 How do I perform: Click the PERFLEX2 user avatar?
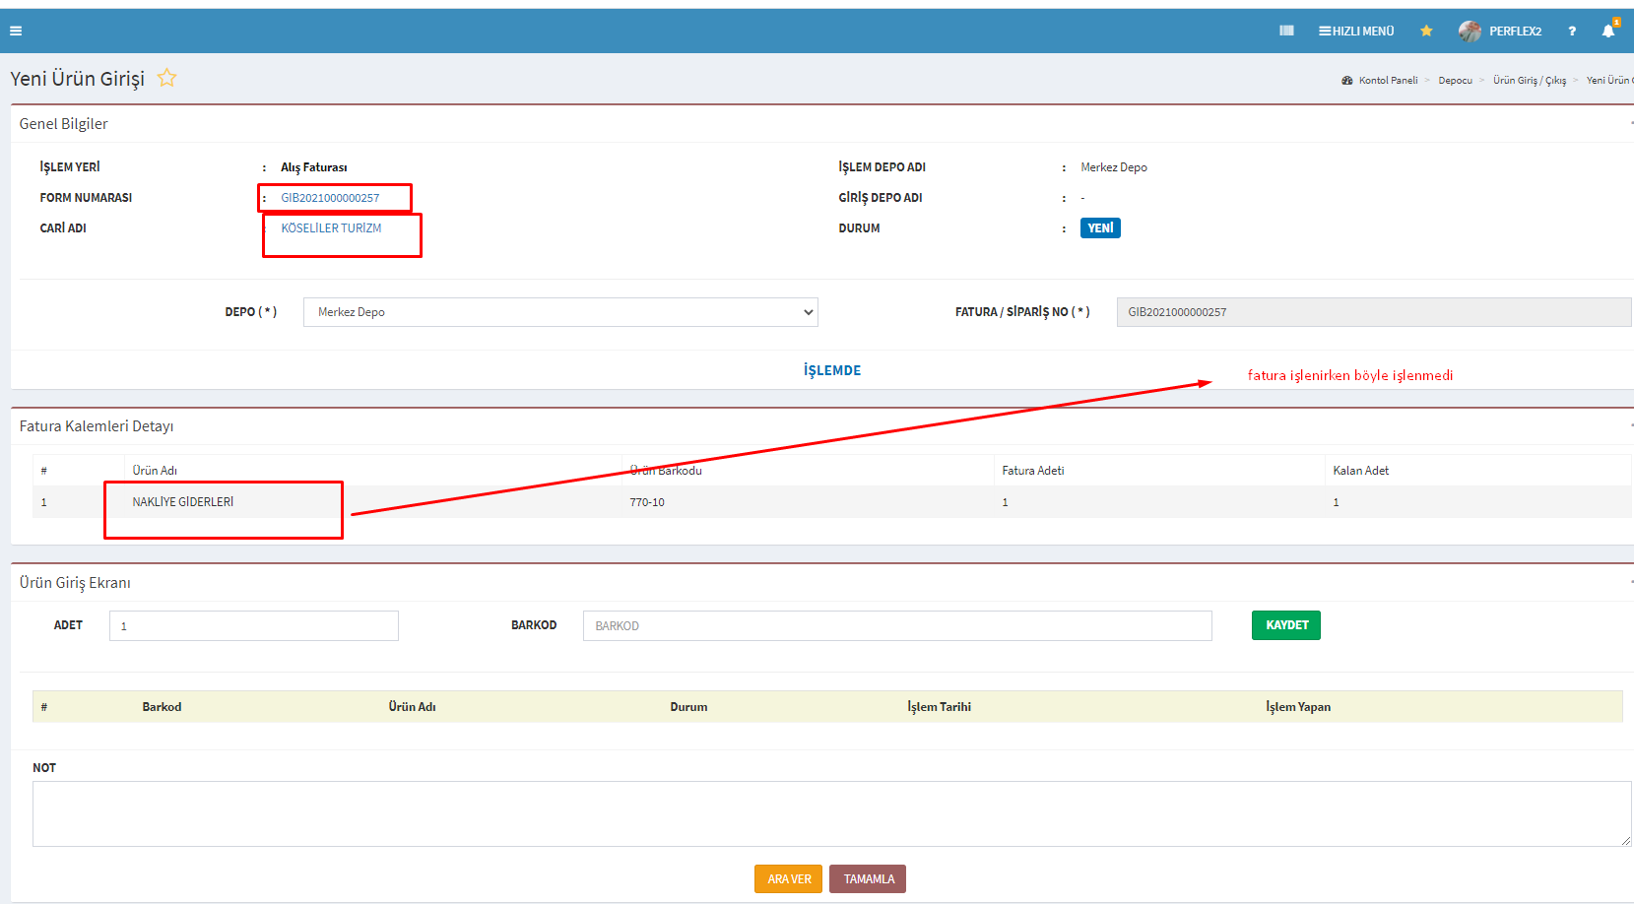coord(1470,32)
